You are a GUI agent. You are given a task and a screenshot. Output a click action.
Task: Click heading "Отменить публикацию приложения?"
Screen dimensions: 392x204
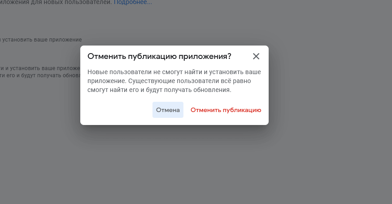point(160,56)
